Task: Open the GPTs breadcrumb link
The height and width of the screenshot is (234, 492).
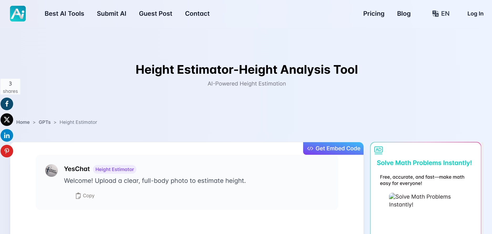Action: point(45,122)
